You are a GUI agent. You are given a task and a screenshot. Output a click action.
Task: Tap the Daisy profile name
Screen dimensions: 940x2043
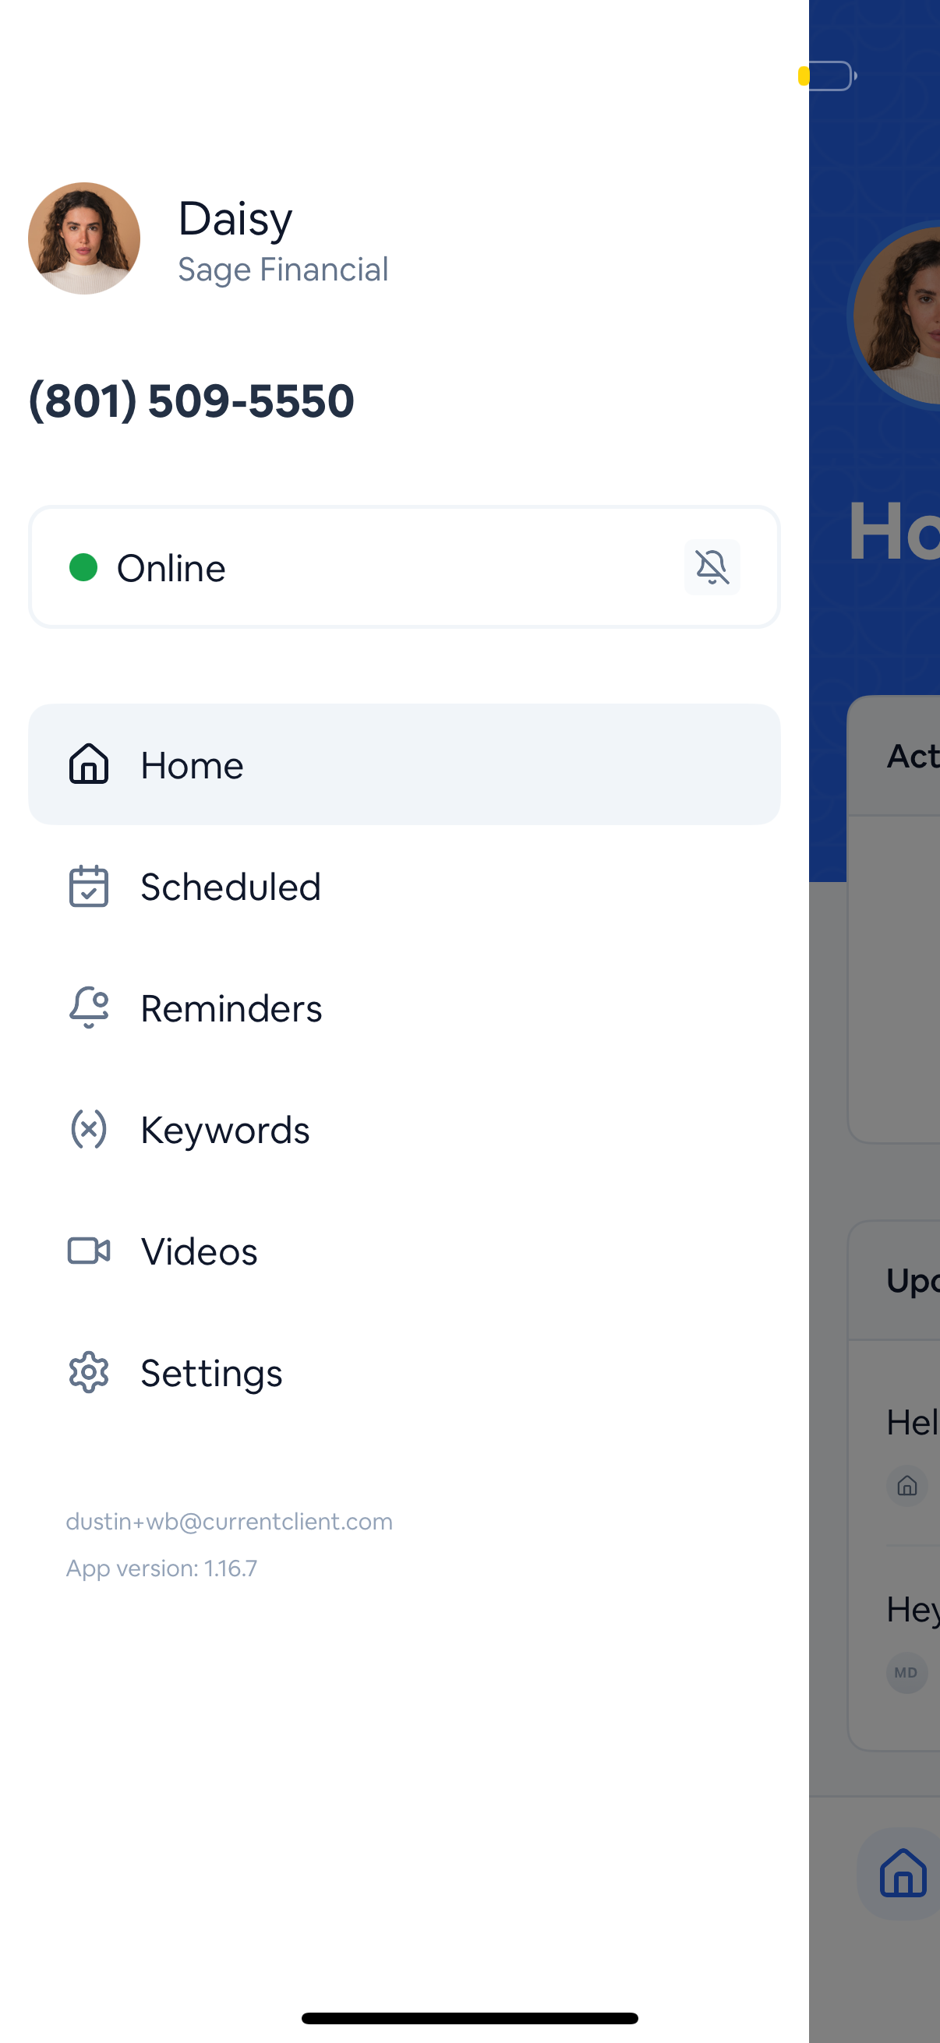pos(235,219)
